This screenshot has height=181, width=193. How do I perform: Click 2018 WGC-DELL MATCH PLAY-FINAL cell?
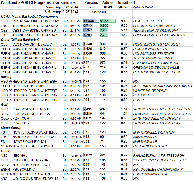coord(162,109)
